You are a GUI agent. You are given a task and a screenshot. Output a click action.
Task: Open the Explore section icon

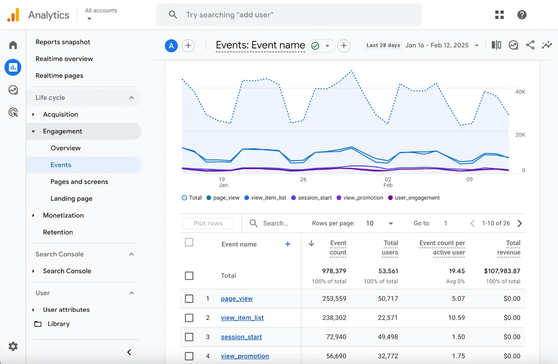point(13,90)
